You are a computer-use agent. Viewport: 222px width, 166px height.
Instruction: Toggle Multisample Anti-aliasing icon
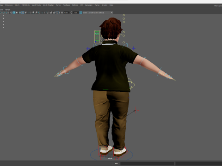[39, 12]
